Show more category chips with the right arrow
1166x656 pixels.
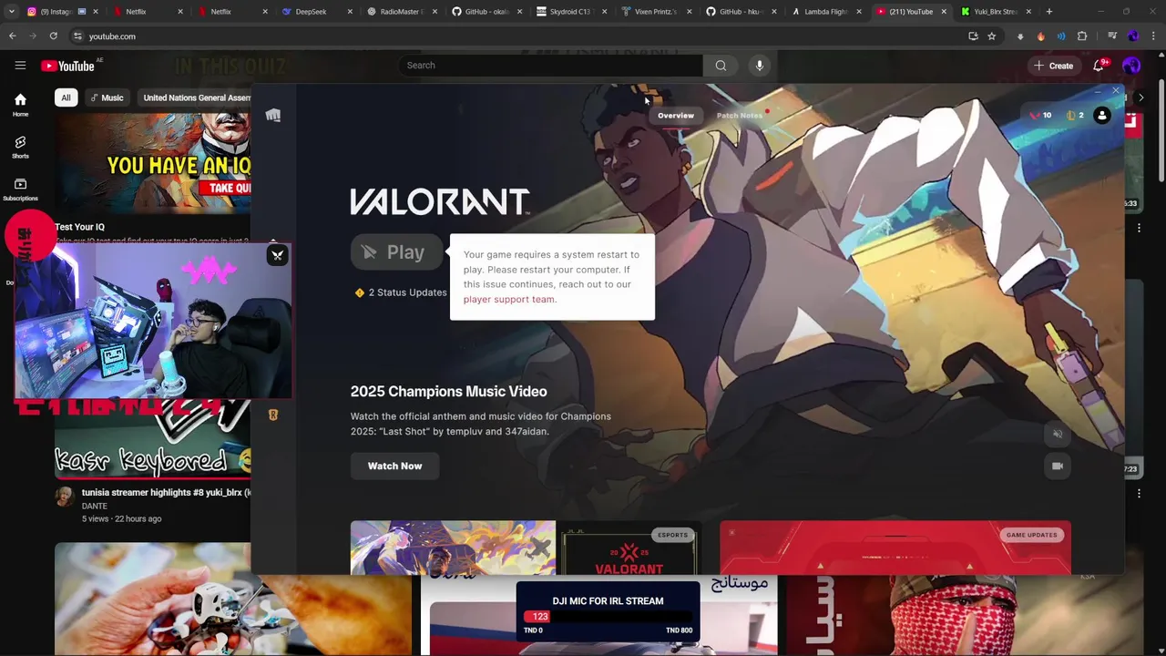[x=1141, y=97]
